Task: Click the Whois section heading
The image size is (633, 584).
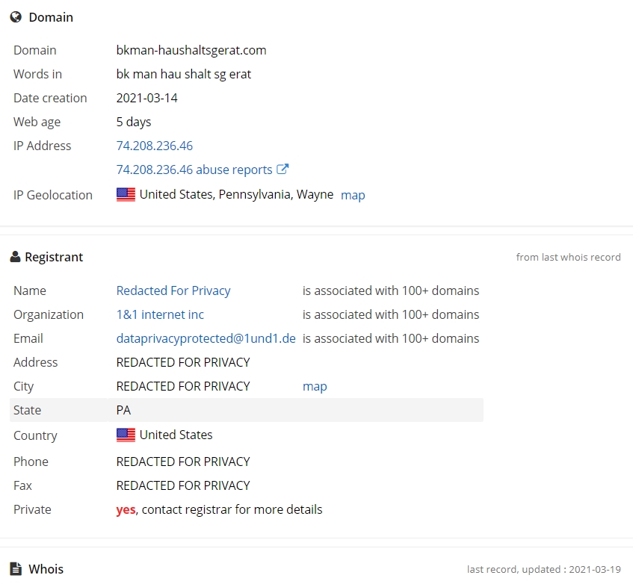Action: 46,569
